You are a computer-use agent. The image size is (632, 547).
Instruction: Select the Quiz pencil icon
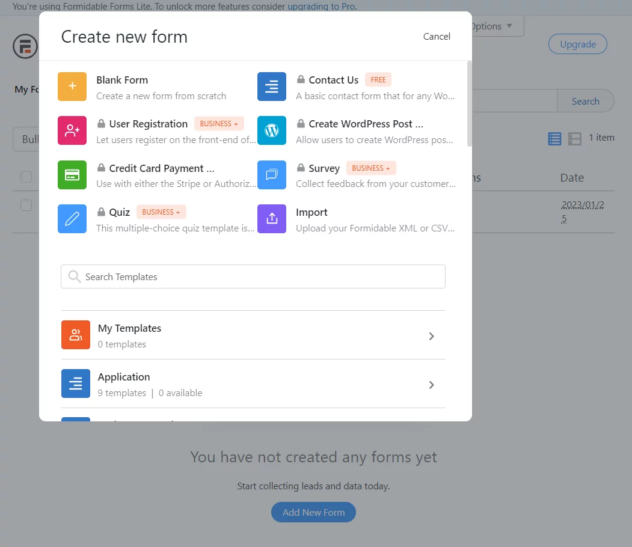click(x=72, y=219)
